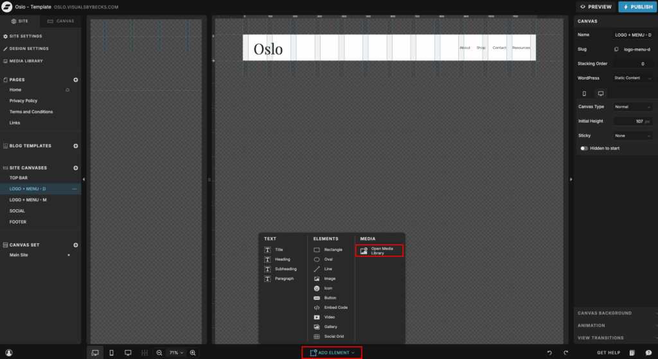Open the Sticky dropdown
Viewport: 658px width, 359px height.
tap(632, 136)
